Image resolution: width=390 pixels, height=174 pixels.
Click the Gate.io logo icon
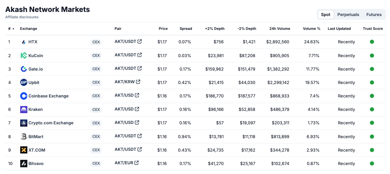coord(24,69)
